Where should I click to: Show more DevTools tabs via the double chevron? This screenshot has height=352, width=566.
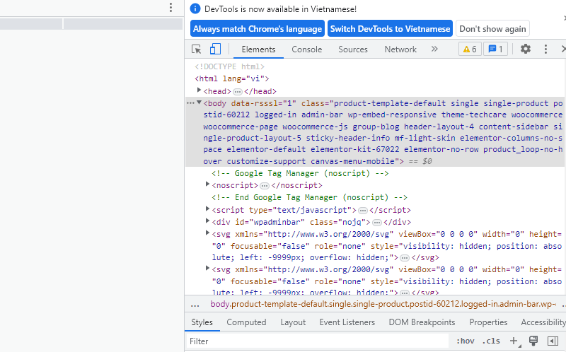[434, 49]
